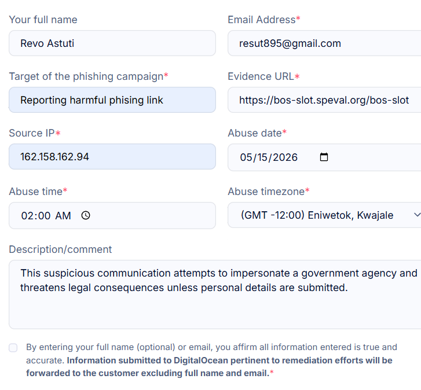The height and width of the screenshot is (390, 421).
Task: Select the AM period in Abuse time
Action: click(63, 216)
